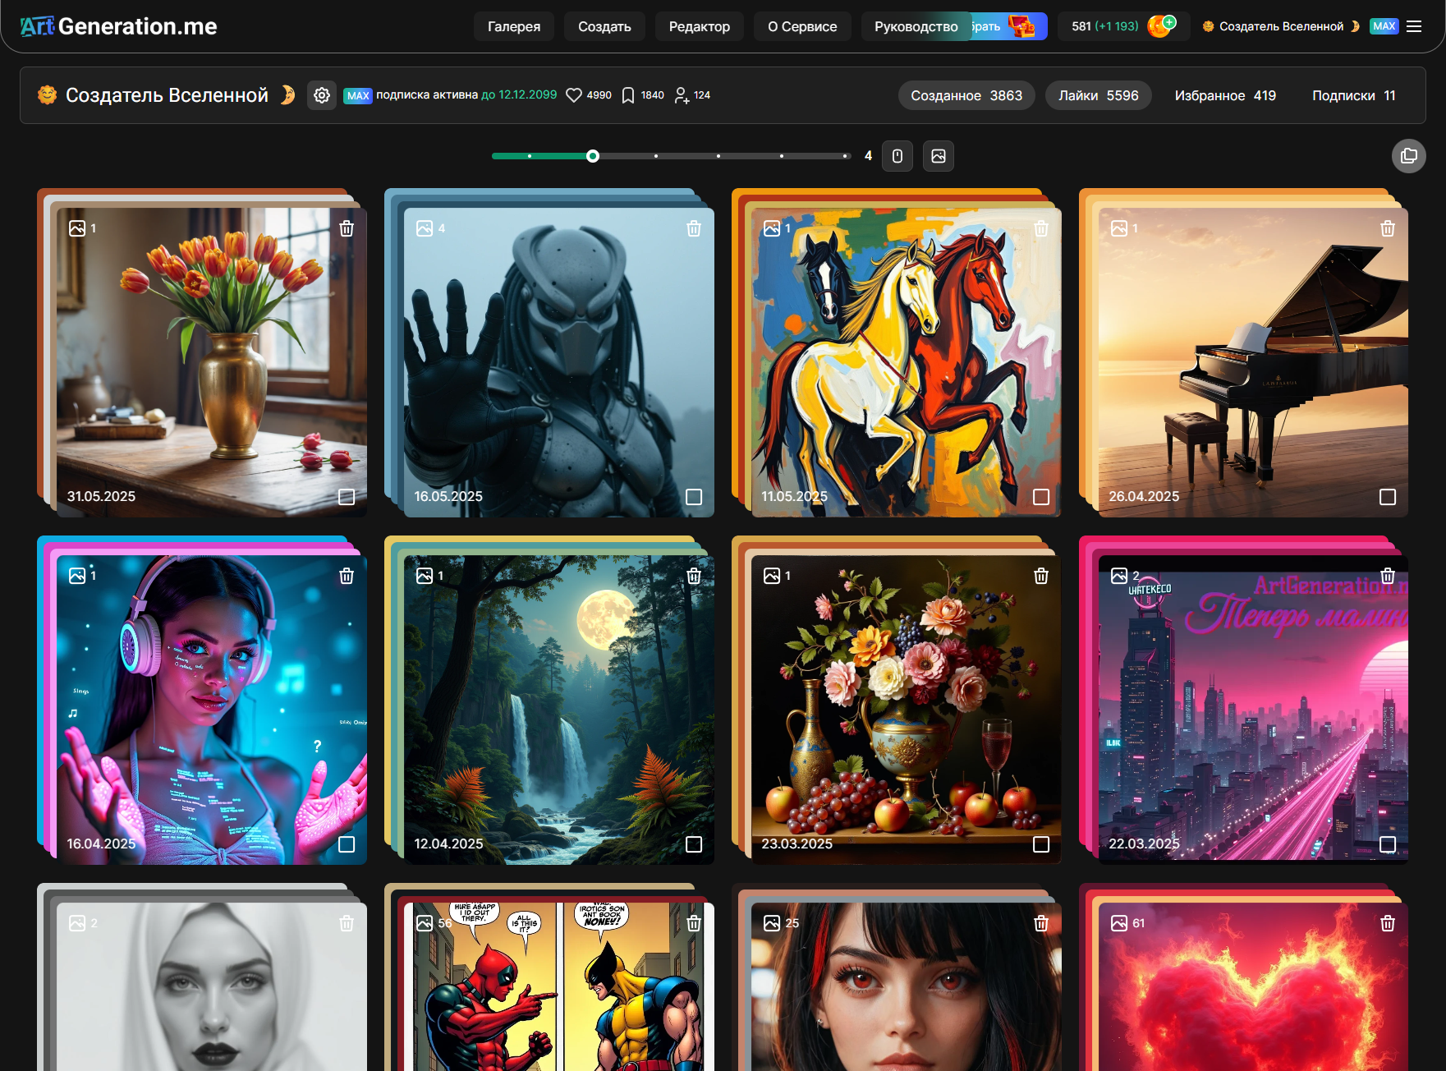Open the black-and-white hooded woman thumbnail
Viewport: 1446px width, 1071px height.
coord(212,986)
